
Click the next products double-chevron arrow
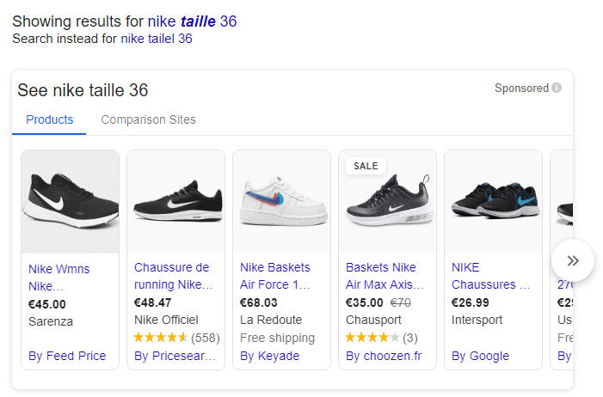573,260
